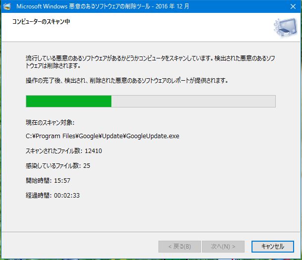Click the heading コンピューターのスキャン中

pyautogui.click(x=41, y=22)
